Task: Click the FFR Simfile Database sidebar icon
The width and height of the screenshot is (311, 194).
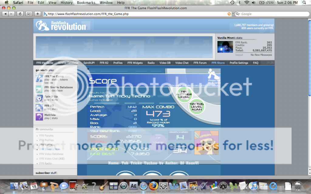Action: pos(39,89)
